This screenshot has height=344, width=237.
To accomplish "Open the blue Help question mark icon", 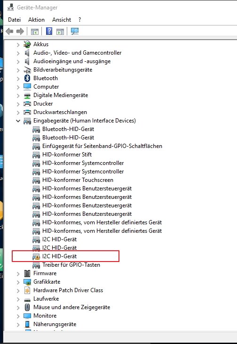I will click(x=49, y=31).
